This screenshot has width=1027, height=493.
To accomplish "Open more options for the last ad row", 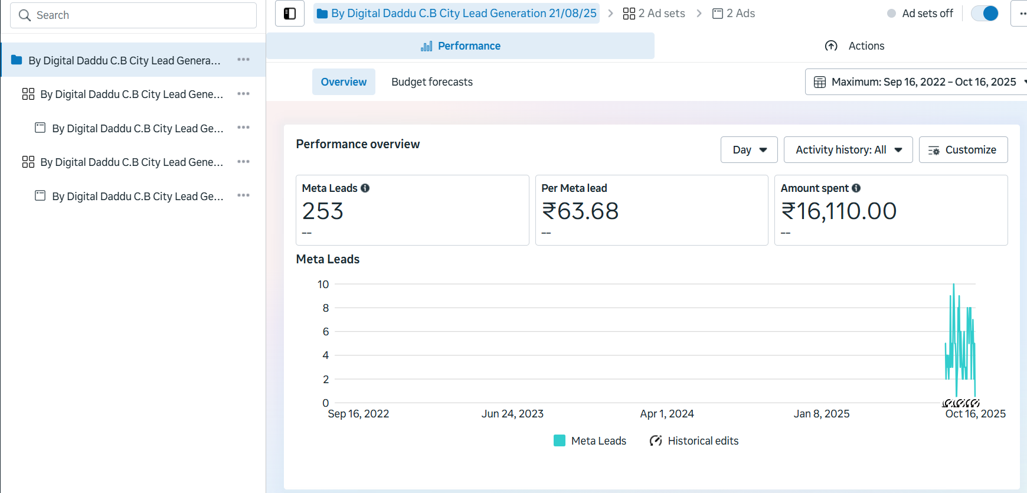I will click(x=243, y=195).
